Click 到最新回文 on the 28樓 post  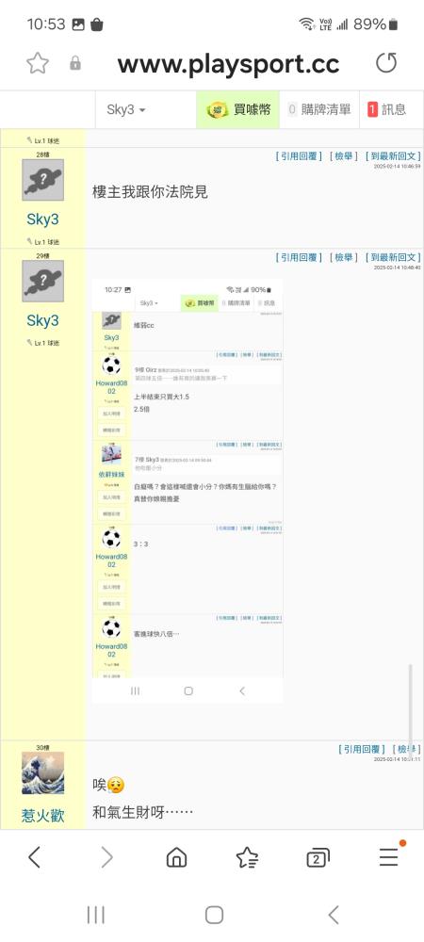tap(392, 156)
